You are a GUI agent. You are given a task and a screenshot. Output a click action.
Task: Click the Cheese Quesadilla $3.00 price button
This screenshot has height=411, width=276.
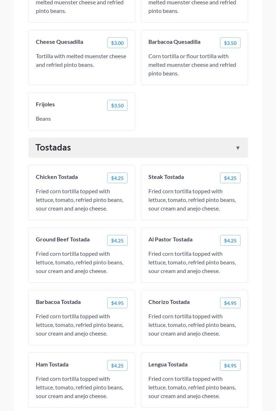117,43
